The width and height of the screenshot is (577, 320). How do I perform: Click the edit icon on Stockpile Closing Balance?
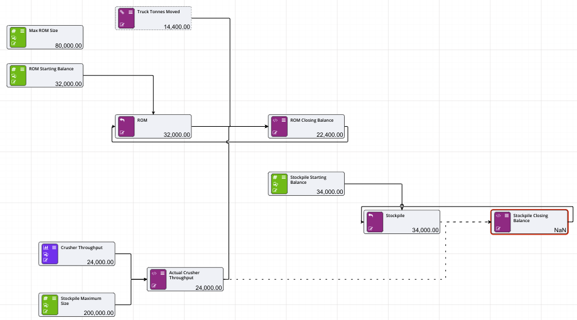click(x=498, y=228)
